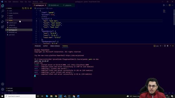Click New Folder icon in PANDA explorer

[25, 8]
